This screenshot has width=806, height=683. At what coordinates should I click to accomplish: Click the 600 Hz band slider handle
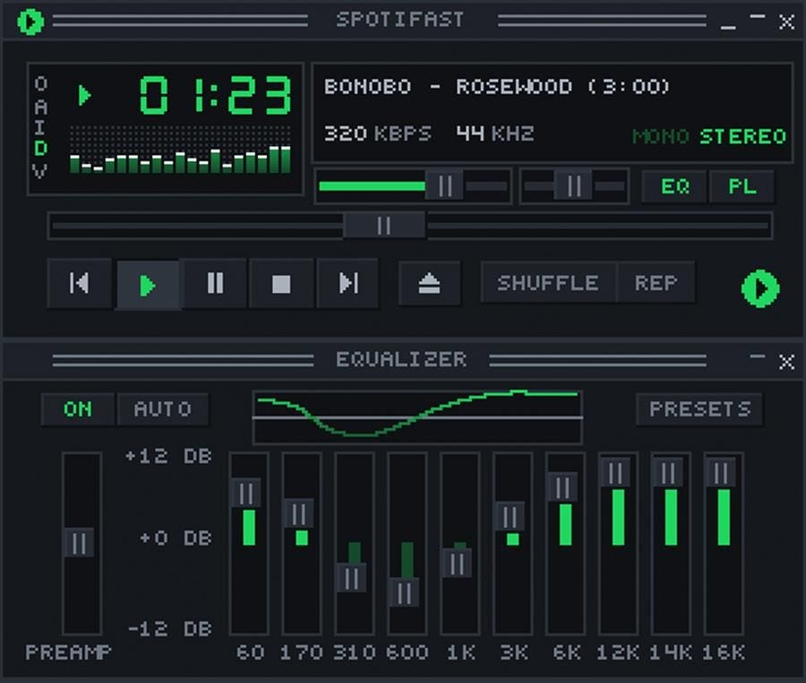404,593
